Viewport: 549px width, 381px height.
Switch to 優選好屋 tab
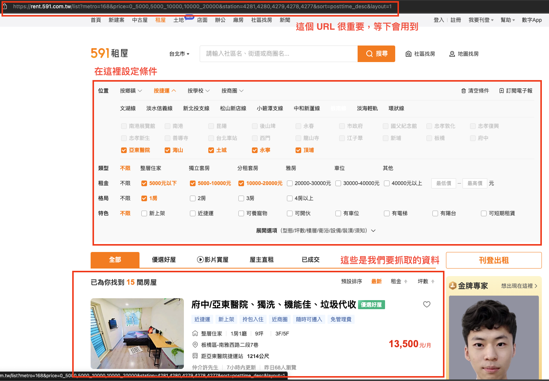[x=164, y=260]
